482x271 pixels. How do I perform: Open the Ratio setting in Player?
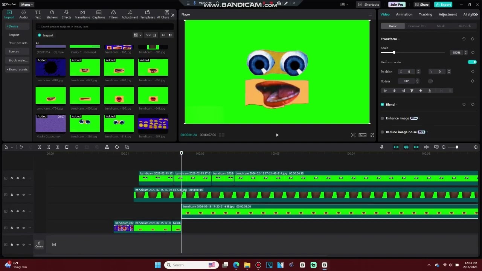(362, 135)
